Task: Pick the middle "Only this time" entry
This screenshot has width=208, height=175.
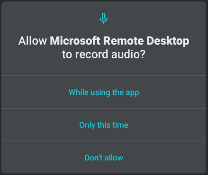Action: pos(104,125)
